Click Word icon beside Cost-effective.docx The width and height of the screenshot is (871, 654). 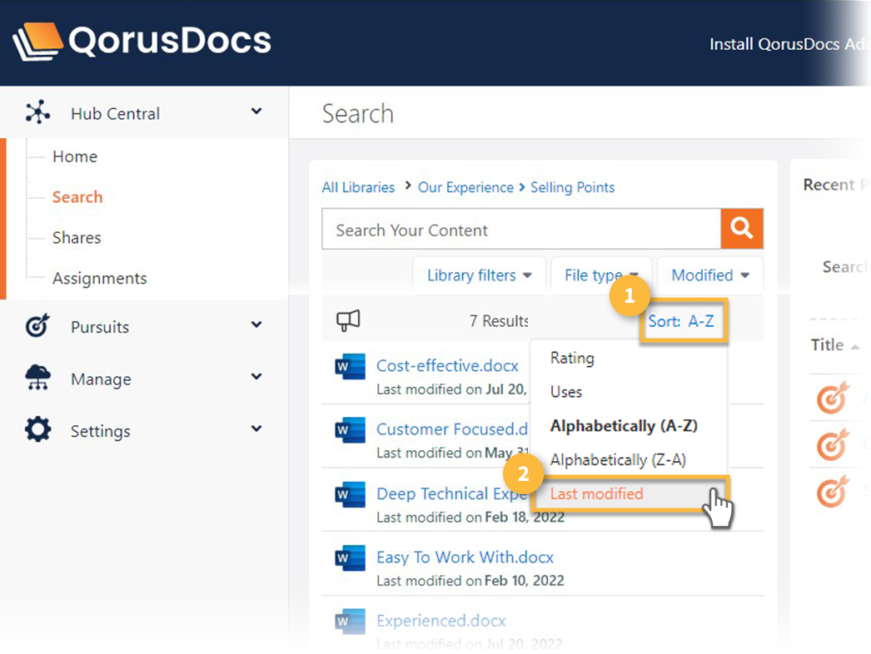click(x=350, y=366)
